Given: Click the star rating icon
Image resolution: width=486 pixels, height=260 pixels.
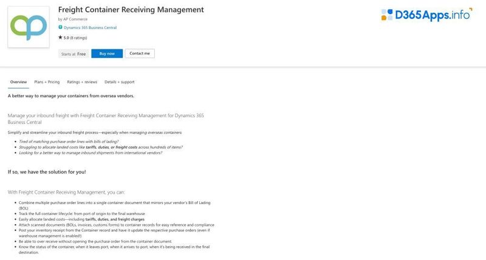Looking at the screenshot, I should (x=60, y=38).
